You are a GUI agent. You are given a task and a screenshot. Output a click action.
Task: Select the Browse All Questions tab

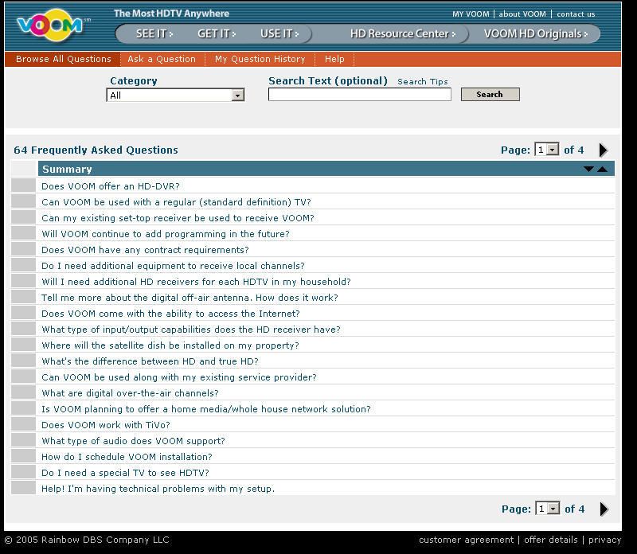pos(64,59)
